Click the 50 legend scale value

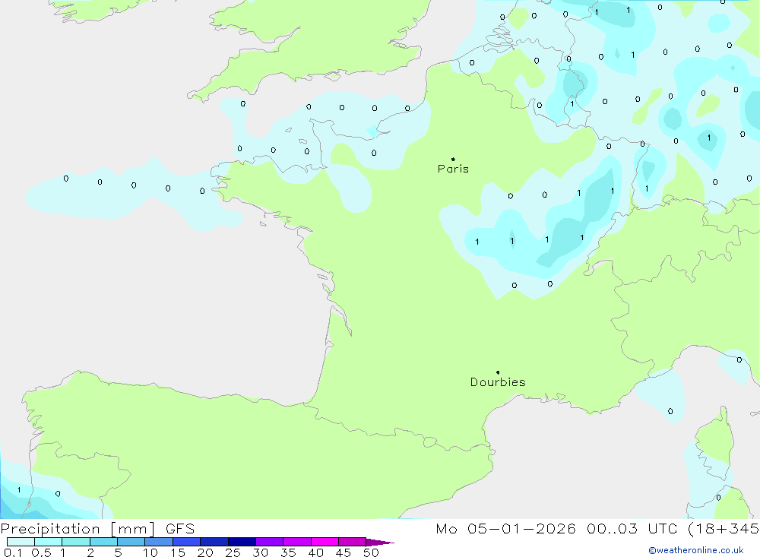click(x=372, y=552)
